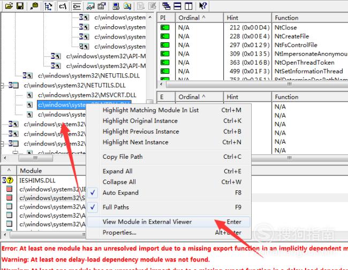Click hint value 297 (0x0129)

[x=249, y=45]
